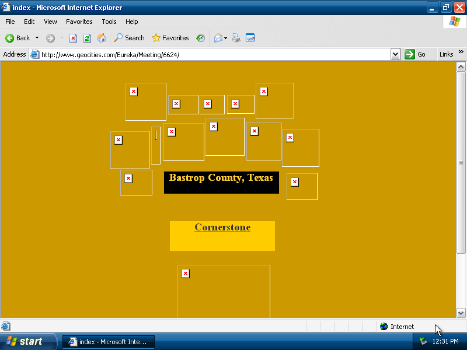The width and height of the screenshot is (467, 350).
Task: Click the vertical scrollbar thumb
Action: (461, 163)
